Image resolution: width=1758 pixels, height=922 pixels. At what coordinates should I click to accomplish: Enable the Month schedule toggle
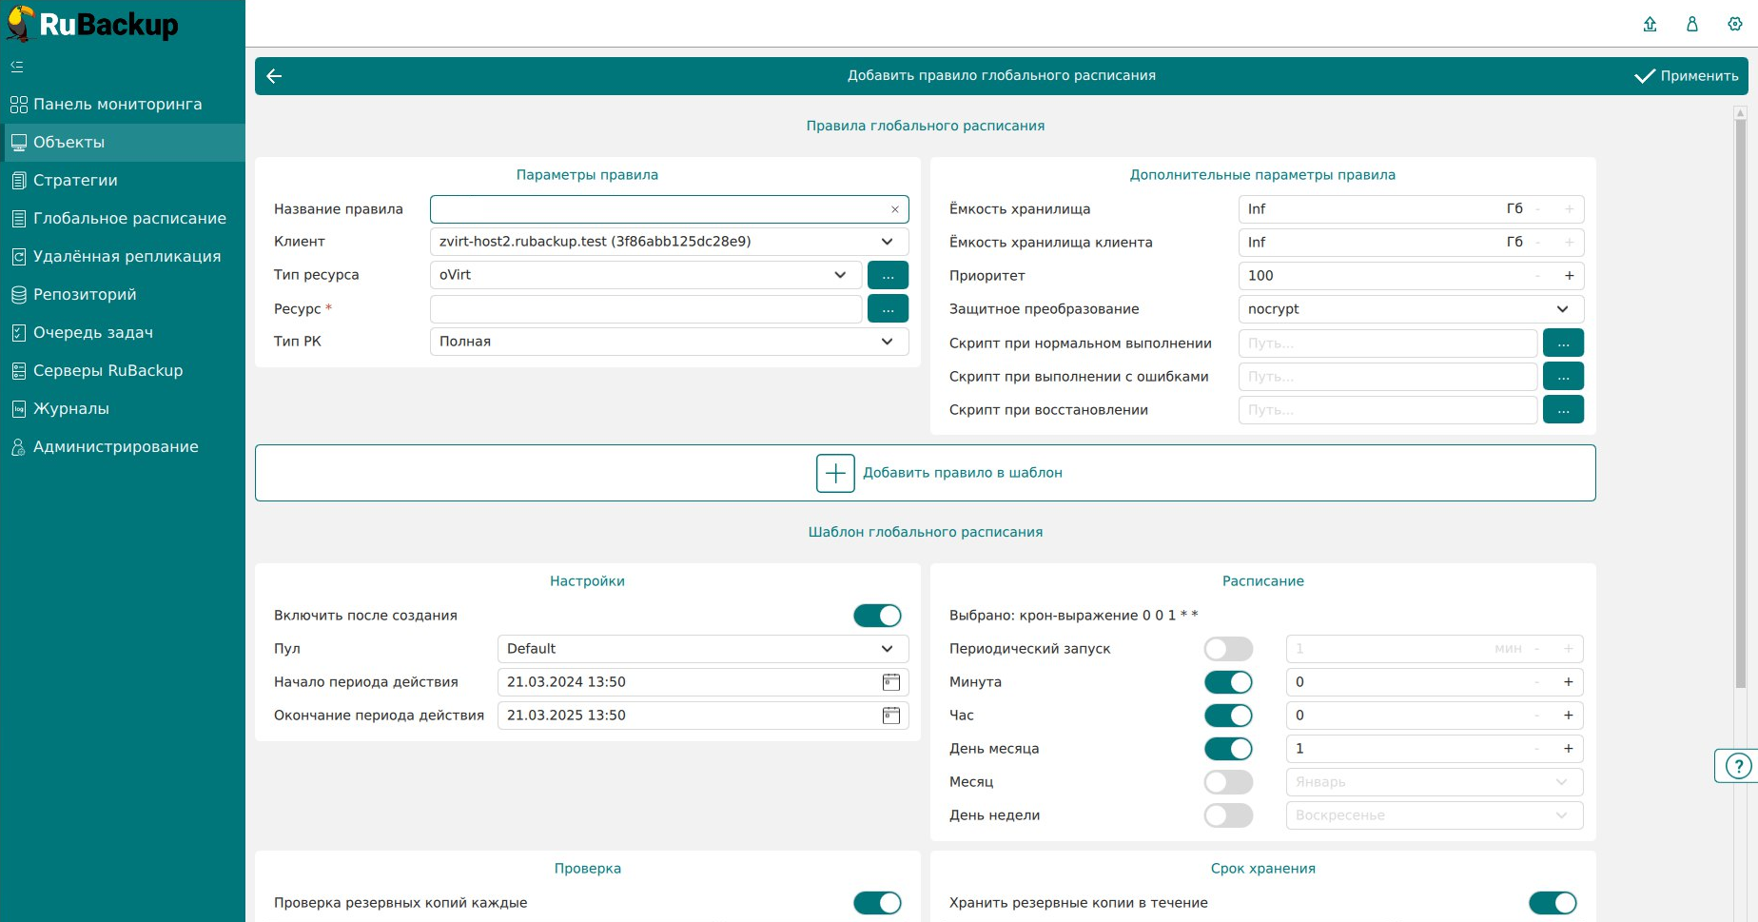[1228, 782]
